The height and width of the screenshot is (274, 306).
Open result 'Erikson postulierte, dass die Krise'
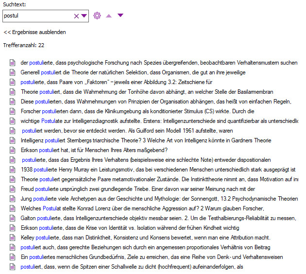tap(130, 228)
